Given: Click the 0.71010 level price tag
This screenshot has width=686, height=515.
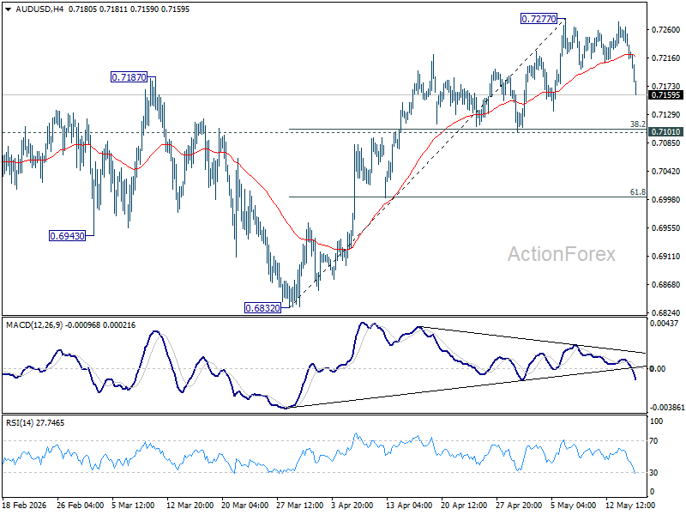Looking at the screenshot, I should [666, 132].
